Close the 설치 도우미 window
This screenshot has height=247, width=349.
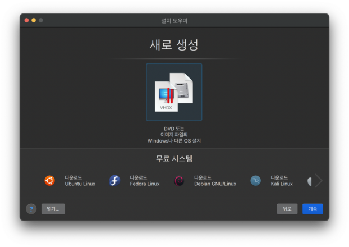[26, 20]
